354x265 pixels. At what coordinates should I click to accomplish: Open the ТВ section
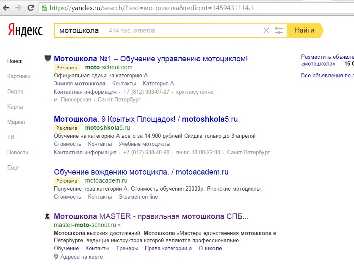pos(11,137)
